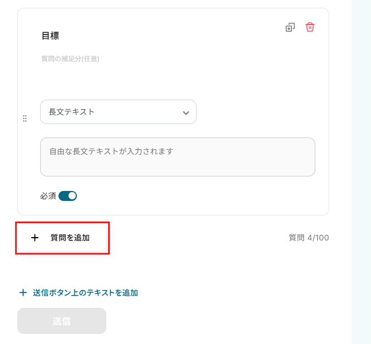Click inside the 自由な長文テキスト text area

click(177, 157)
